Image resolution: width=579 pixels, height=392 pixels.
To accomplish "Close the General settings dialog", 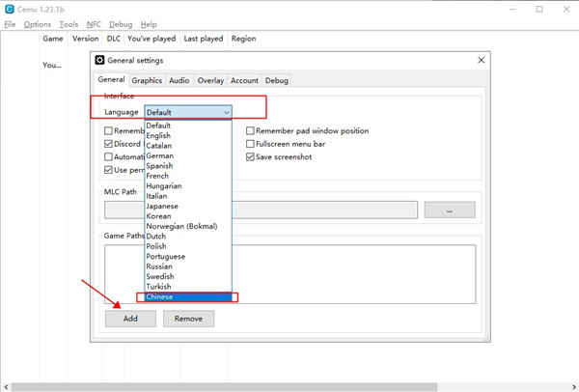I will (482, 60).
